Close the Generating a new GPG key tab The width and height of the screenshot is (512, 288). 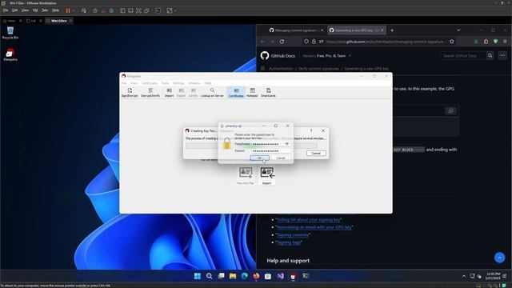coord(382,30)
